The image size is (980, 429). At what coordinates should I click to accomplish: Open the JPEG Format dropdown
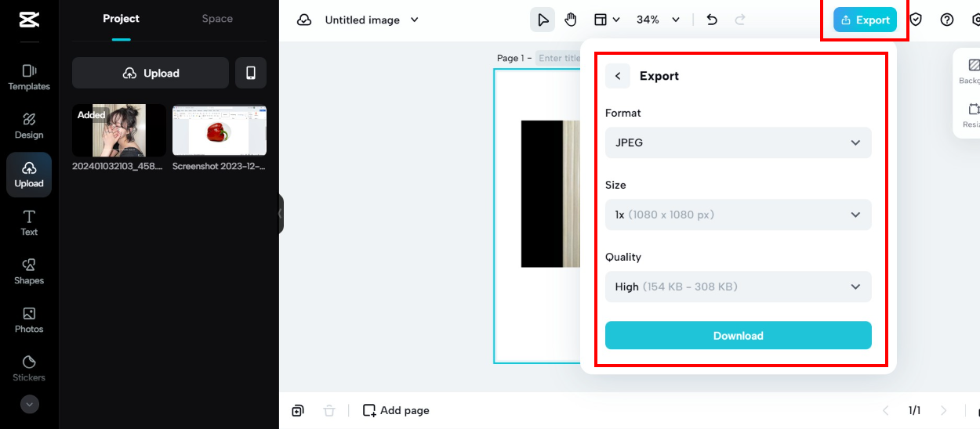tap(739, 142)
